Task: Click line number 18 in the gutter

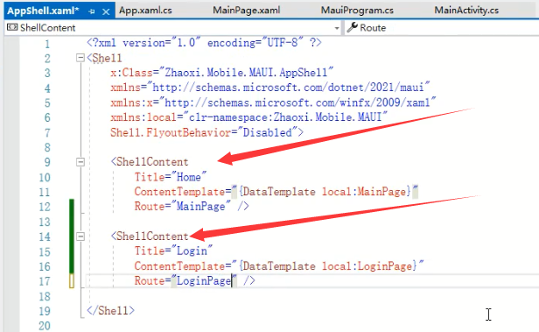Action: (45, 297)
